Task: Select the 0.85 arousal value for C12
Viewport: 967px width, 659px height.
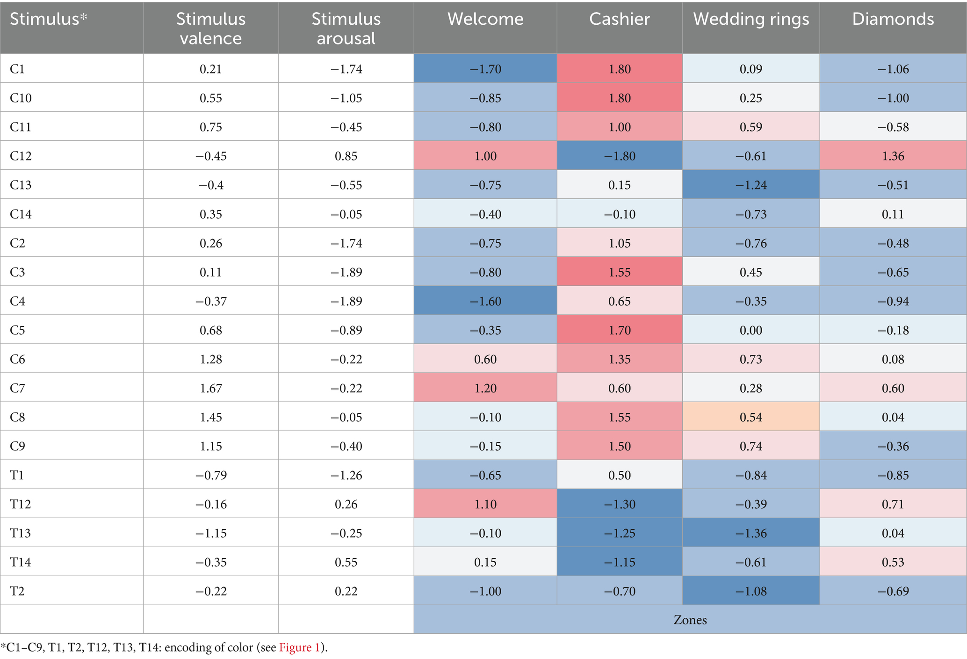Action: [x=346, y=156]
